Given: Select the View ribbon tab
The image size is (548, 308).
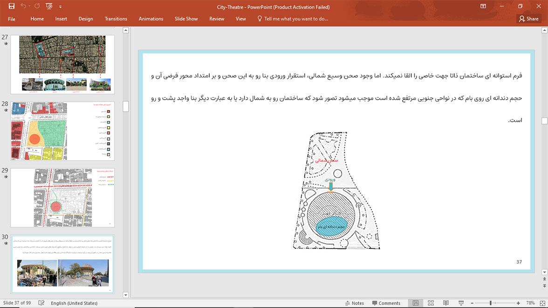Looking at the screenshot, I should coord(241,19).
